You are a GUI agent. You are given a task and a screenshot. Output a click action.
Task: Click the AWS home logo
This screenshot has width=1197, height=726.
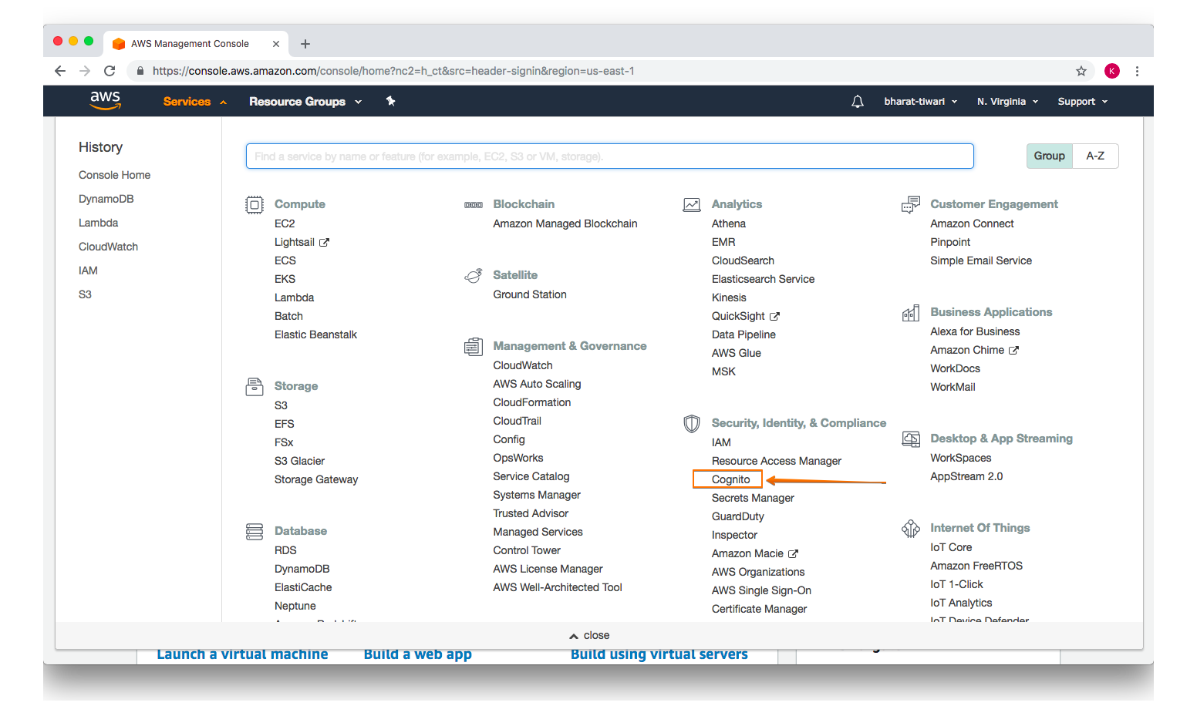105,100
